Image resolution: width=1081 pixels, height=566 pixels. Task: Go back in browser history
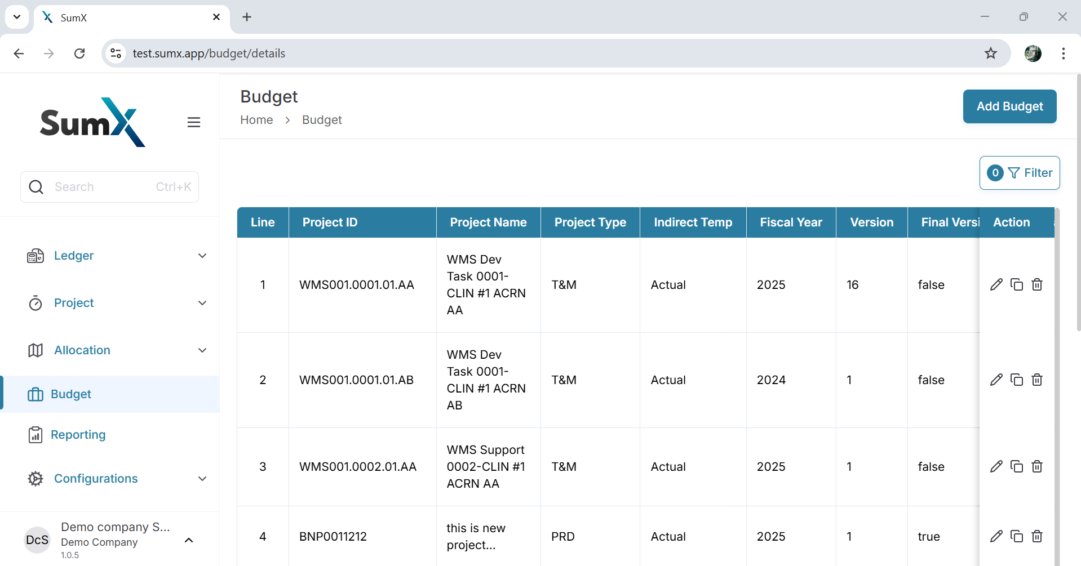[19, 54]
